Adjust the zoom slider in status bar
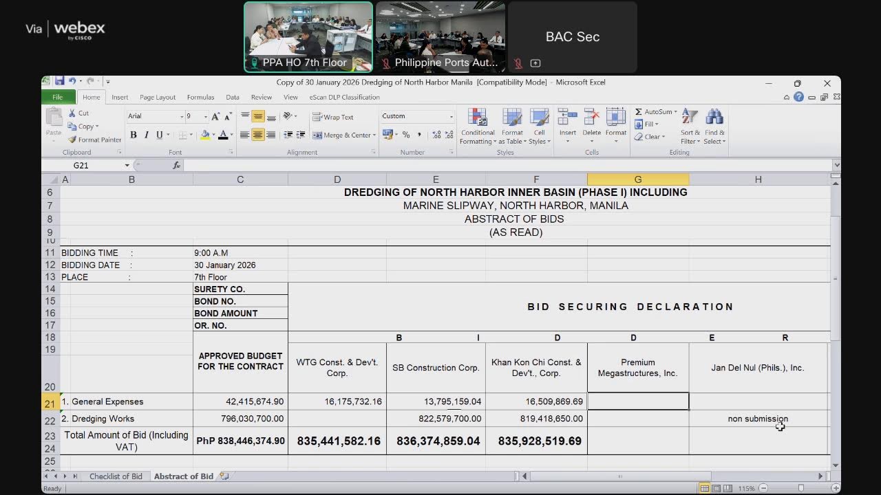This screenshot has width=881, height=495. 800,488
